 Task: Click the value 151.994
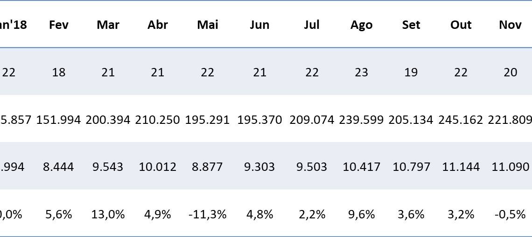point(59,120)
